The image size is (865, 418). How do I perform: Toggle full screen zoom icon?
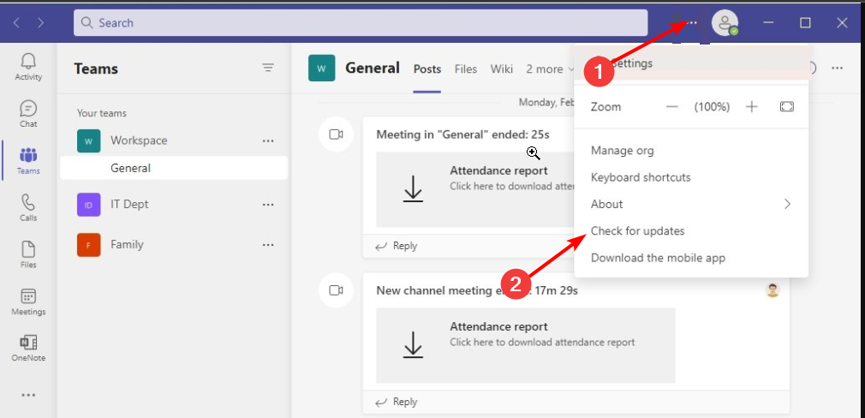[x=787, y=106]
